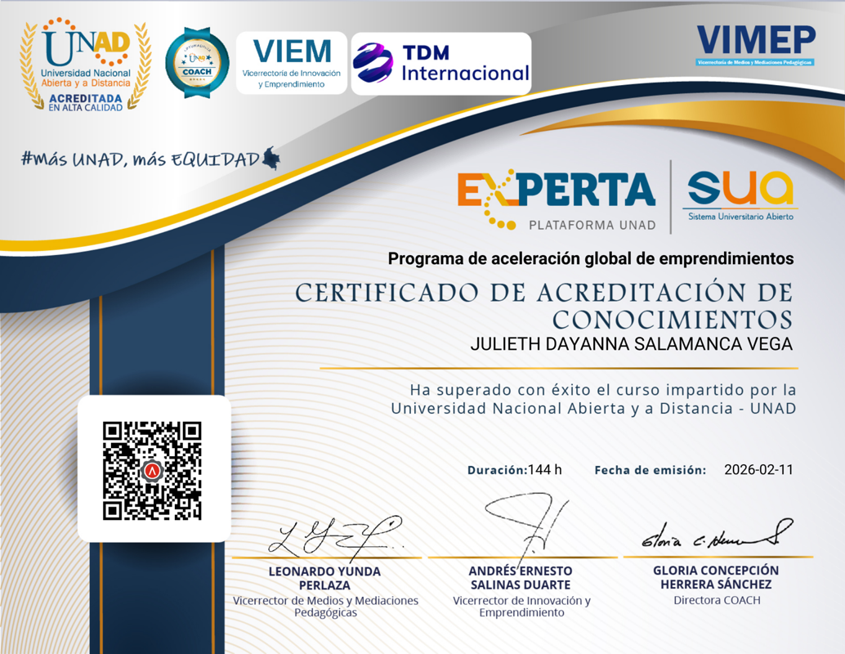Select the name Julieth Dayanna Salamanca Vega
Viewport: 845px width, 654px height.
click(x=632, y=344)
